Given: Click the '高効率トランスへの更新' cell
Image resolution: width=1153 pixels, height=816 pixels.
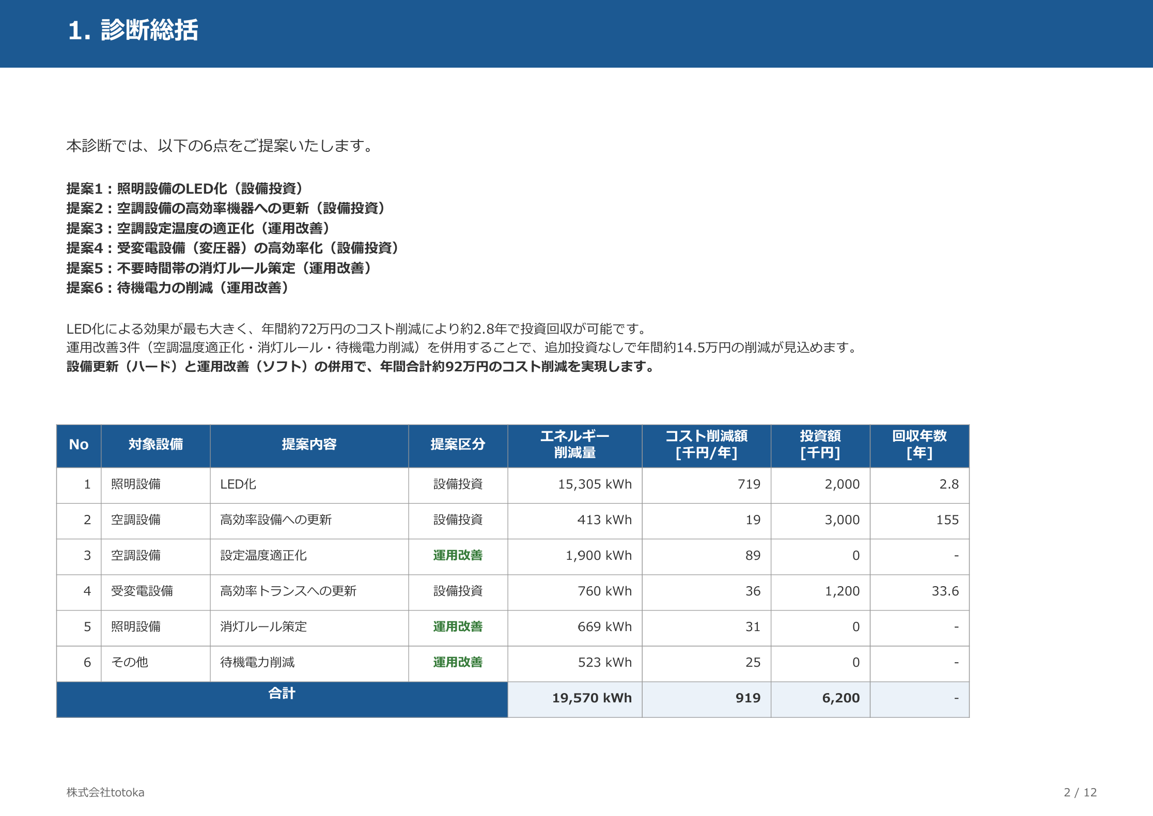Looking at the screenshot, I should [x=309, y=592].
